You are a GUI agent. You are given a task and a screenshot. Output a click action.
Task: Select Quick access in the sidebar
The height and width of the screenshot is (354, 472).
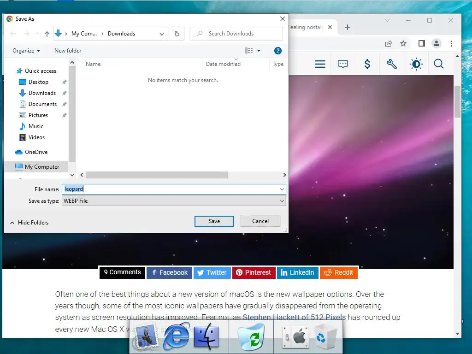[36, 71]
